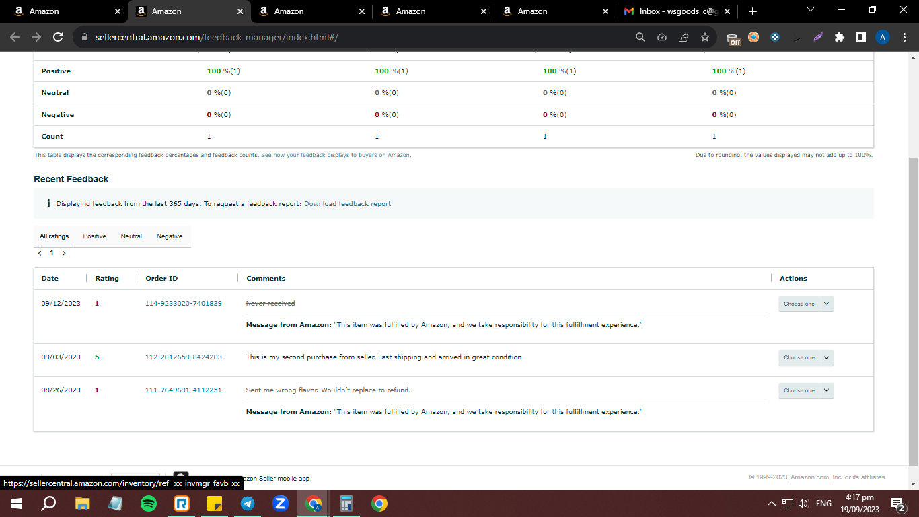Click the blue round extension icon

tap(775, 37)
